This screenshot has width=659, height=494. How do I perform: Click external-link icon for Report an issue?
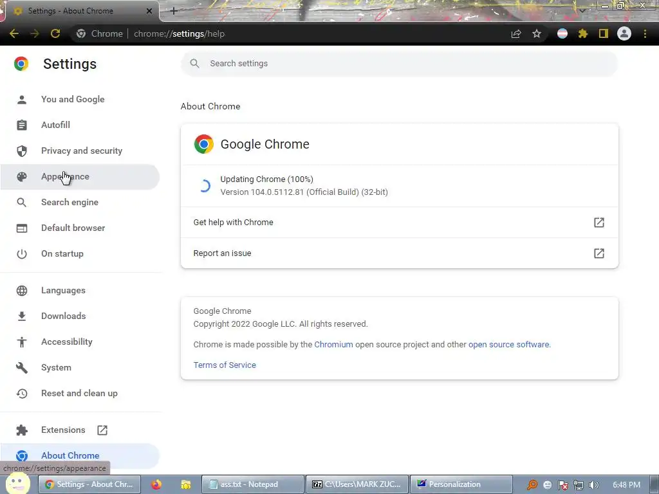click(x=599, y=253)
